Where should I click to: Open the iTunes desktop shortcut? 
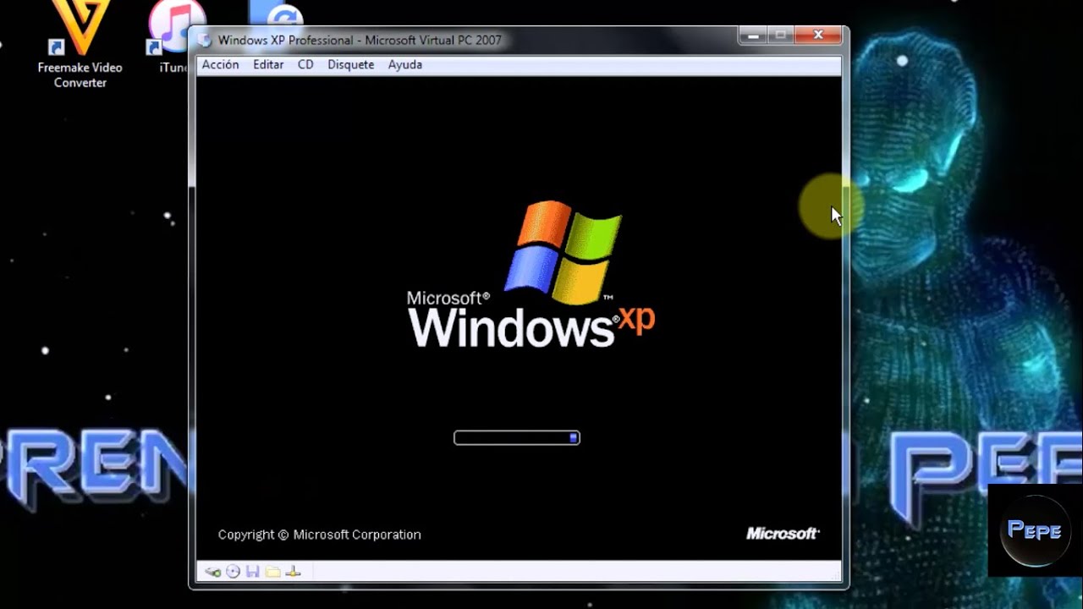(x=175, y=38)
